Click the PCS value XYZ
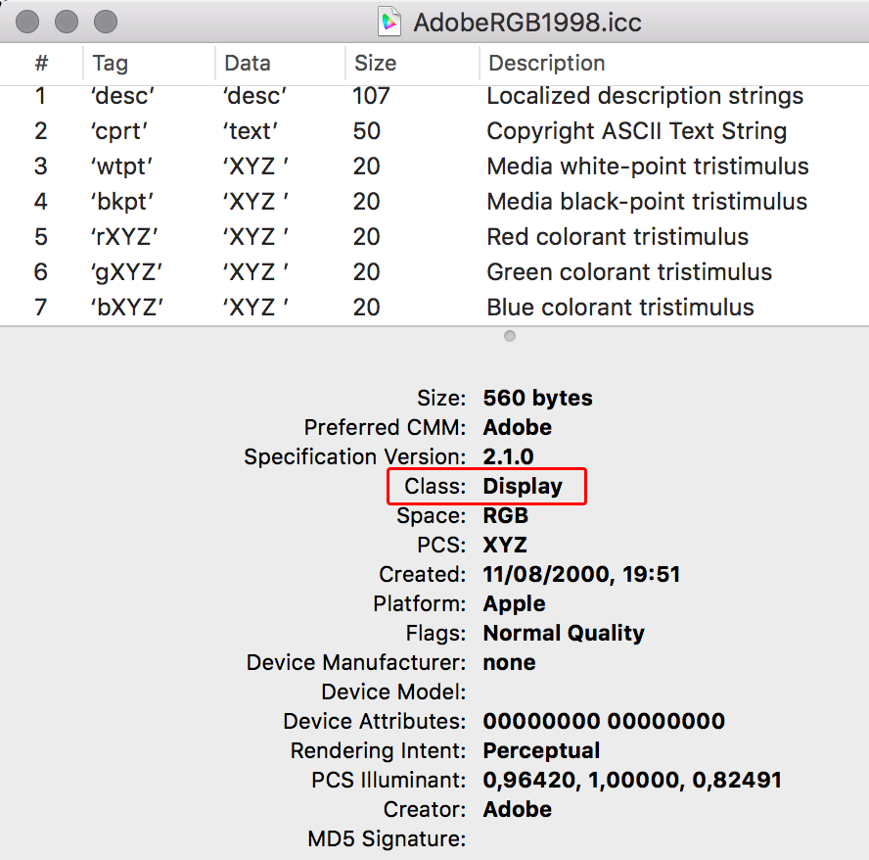This screenshot has height=860, width=869. 505,545
